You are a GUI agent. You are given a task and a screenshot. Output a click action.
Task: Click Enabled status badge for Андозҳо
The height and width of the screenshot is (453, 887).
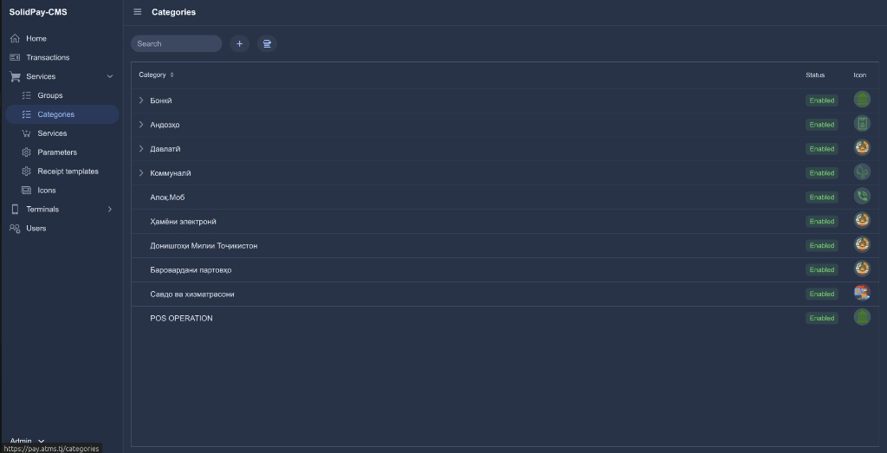click(x=821, y=125)
